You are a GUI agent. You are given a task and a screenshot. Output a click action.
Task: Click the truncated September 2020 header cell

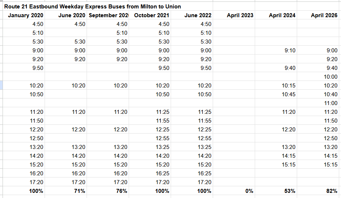pyautogui.click(x=108, y=15)
